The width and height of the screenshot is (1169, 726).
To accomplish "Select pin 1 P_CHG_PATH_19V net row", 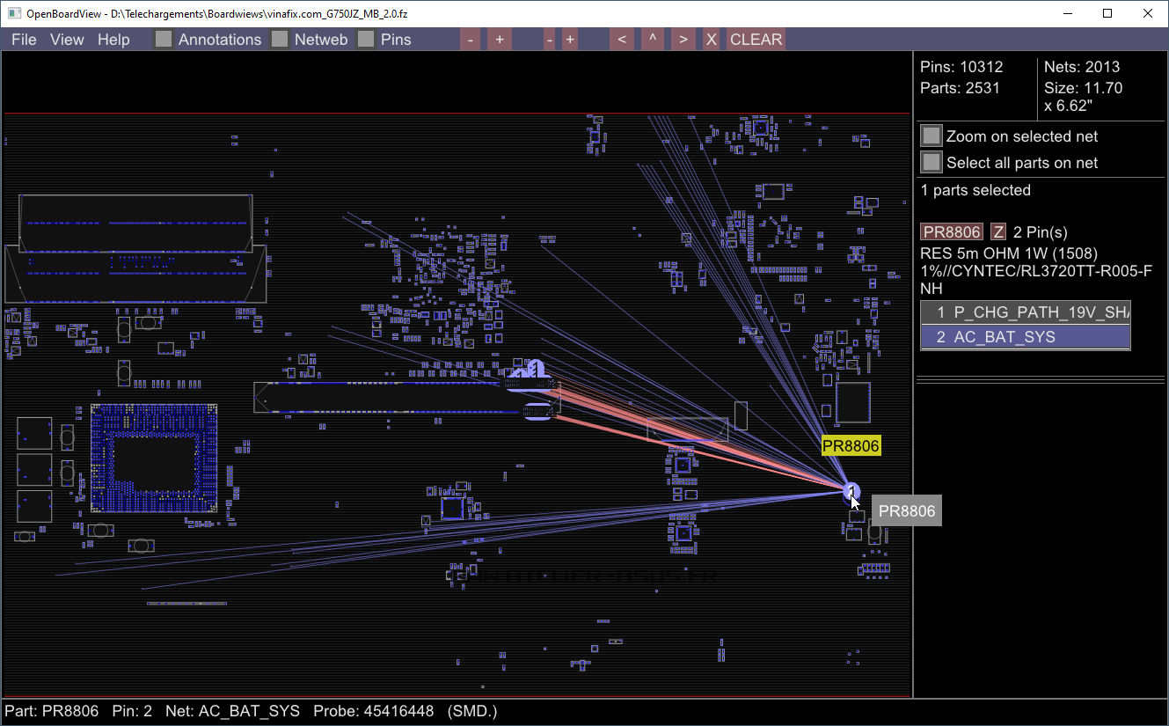I will pyautogui.click(x=1025, y=312).
